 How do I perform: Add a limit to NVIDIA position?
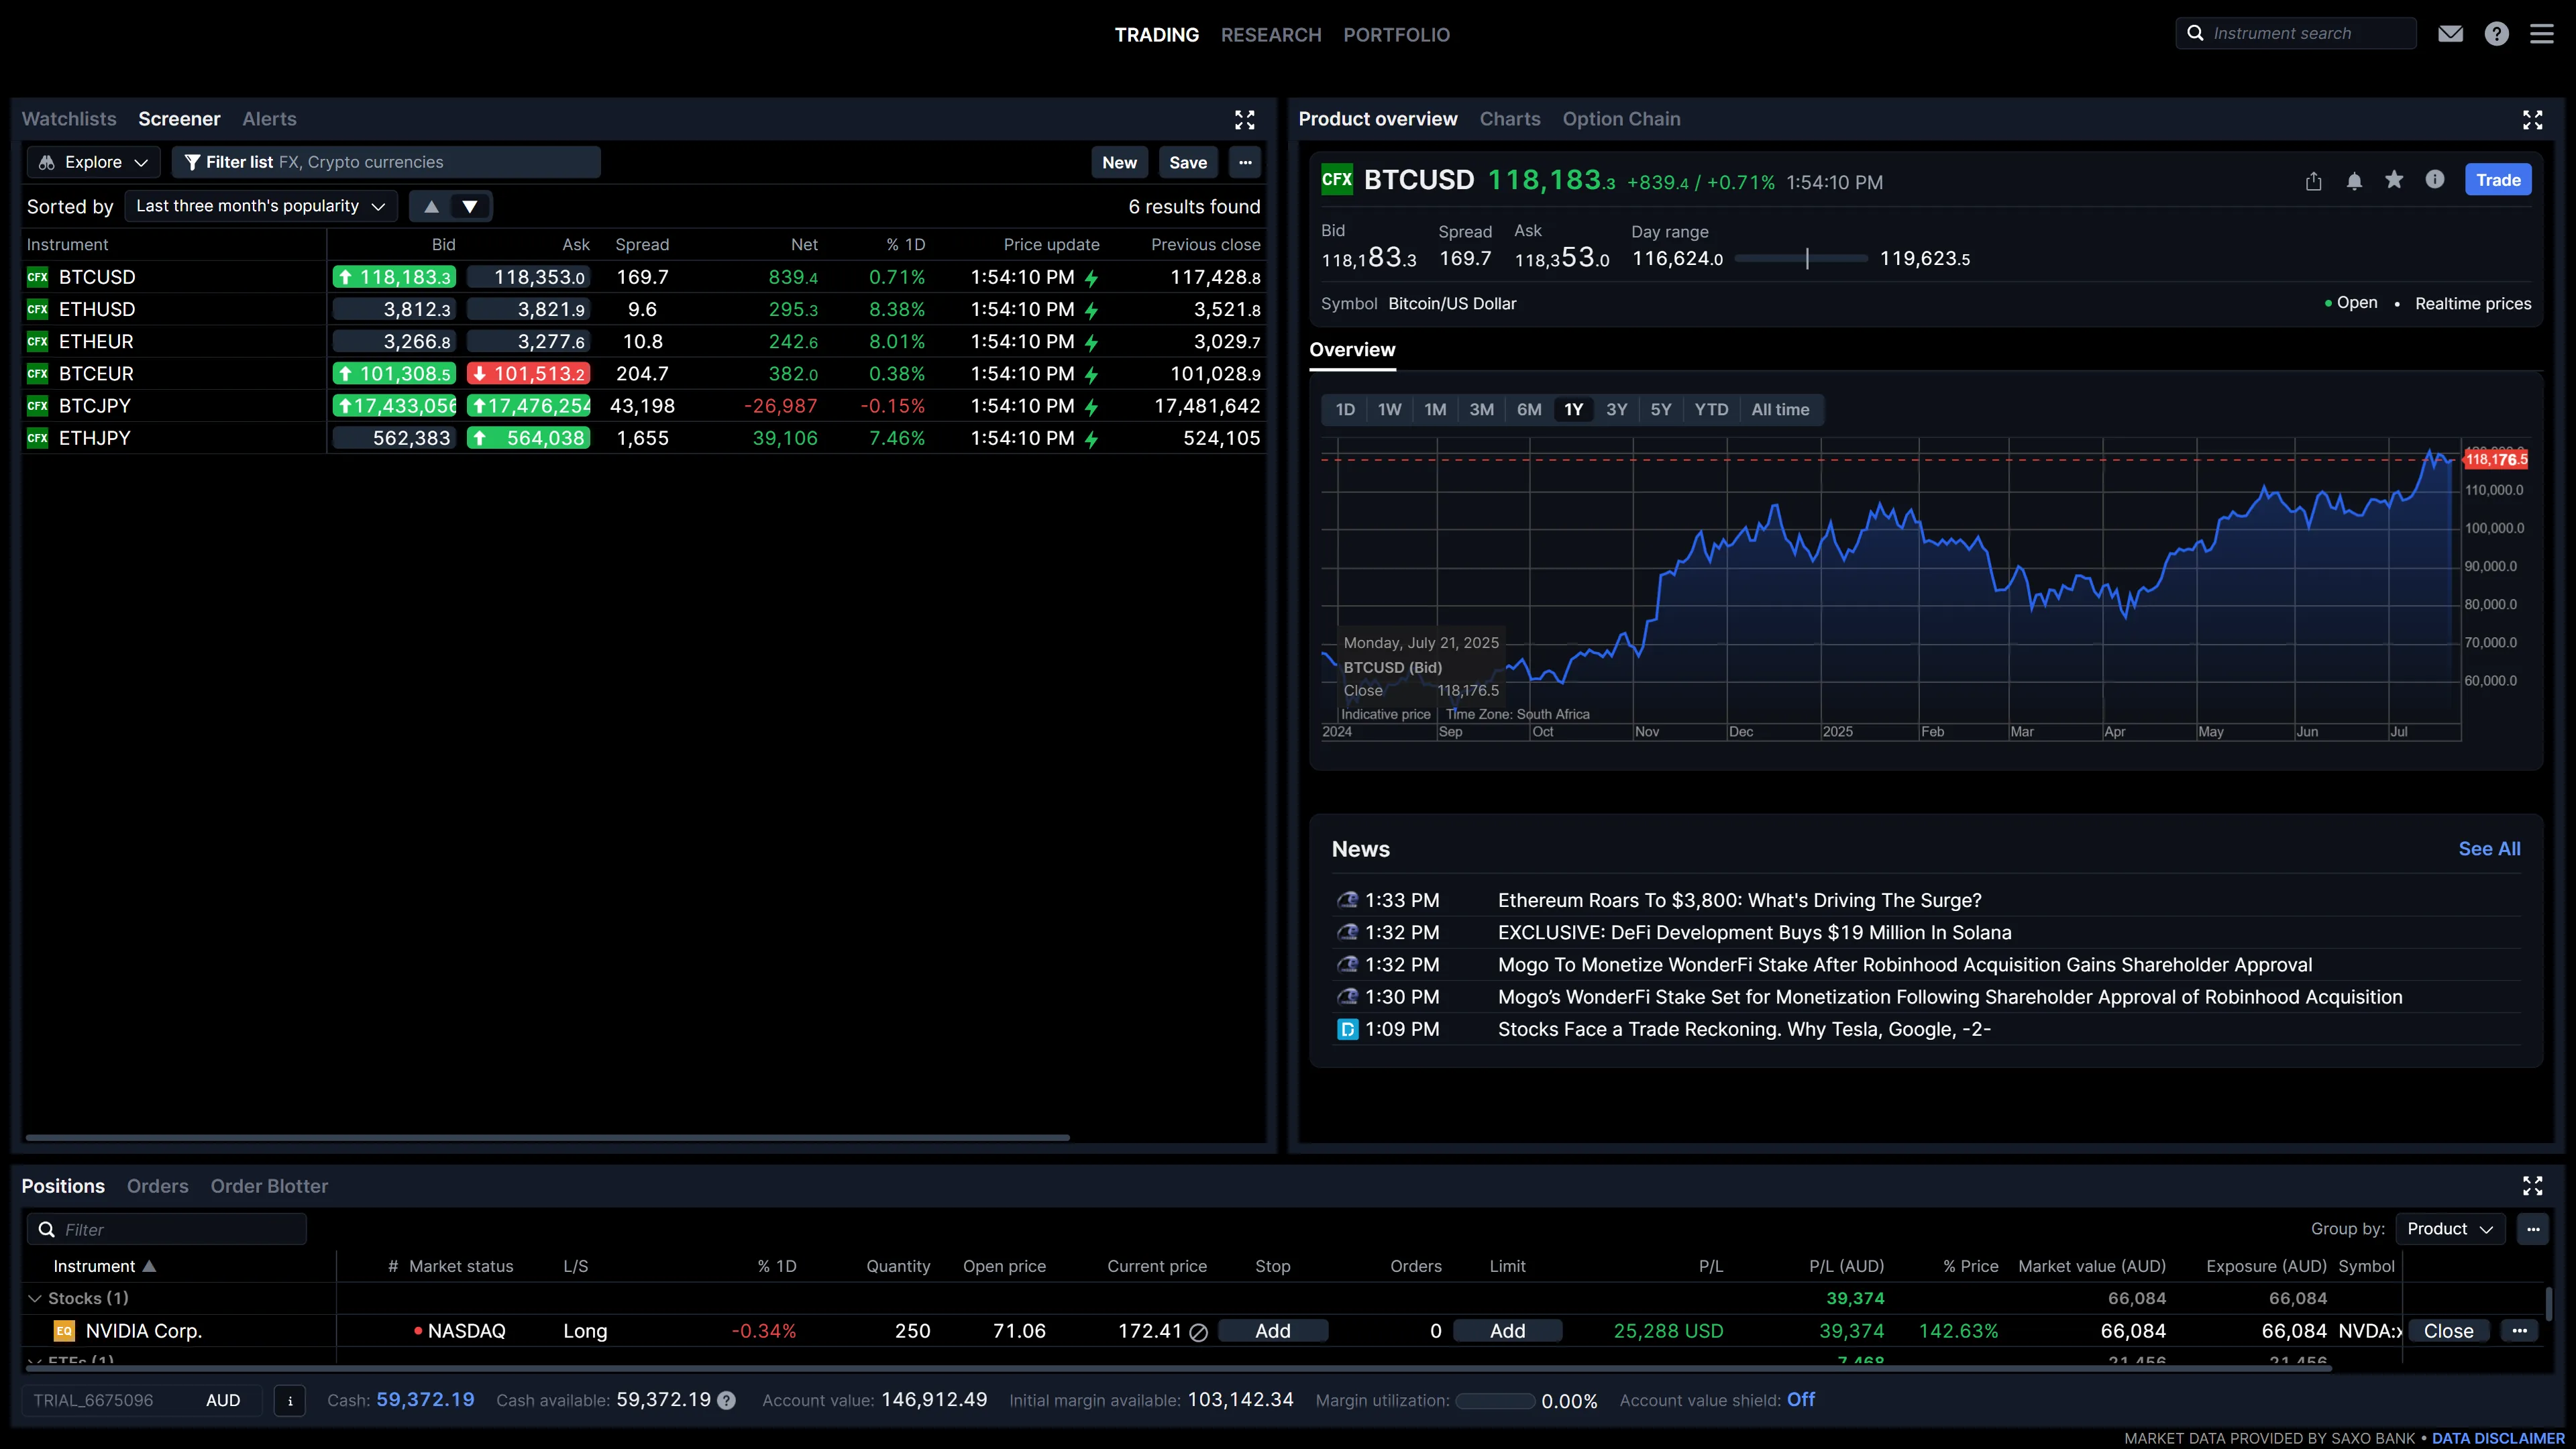(x=1507, y=1331)
